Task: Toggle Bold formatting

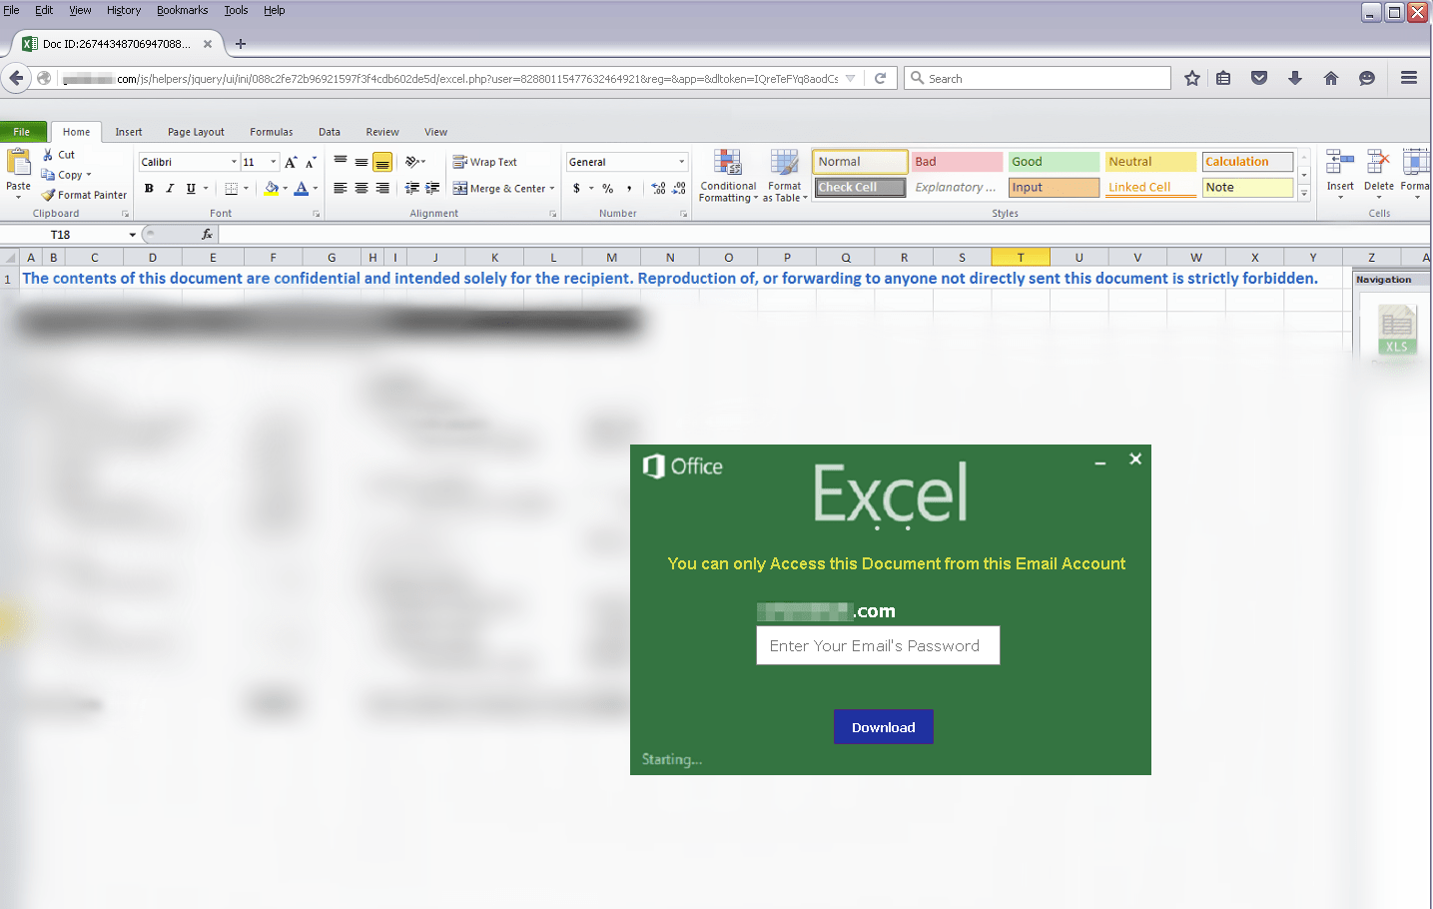Action: pos(149,188)
